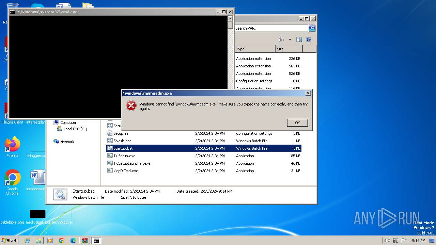The height and width of the screenshot is (245, 436).
Task: Maximize the Explorer window
Action: [x=307, y=19]
